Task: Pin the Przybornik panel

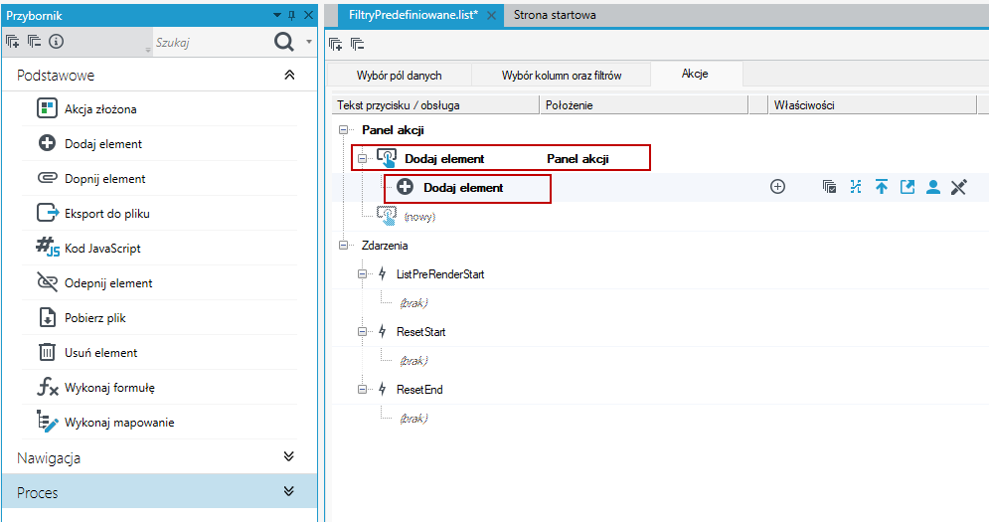Action: [291, 15]
